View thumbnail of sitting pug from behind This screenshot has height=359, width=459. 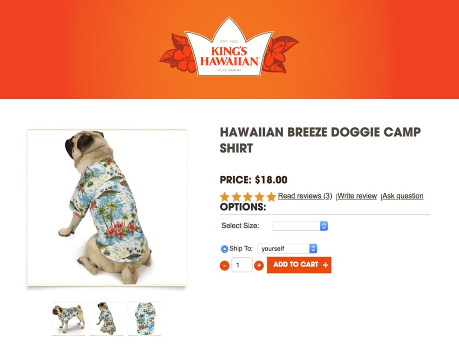[x=106, y=319]
